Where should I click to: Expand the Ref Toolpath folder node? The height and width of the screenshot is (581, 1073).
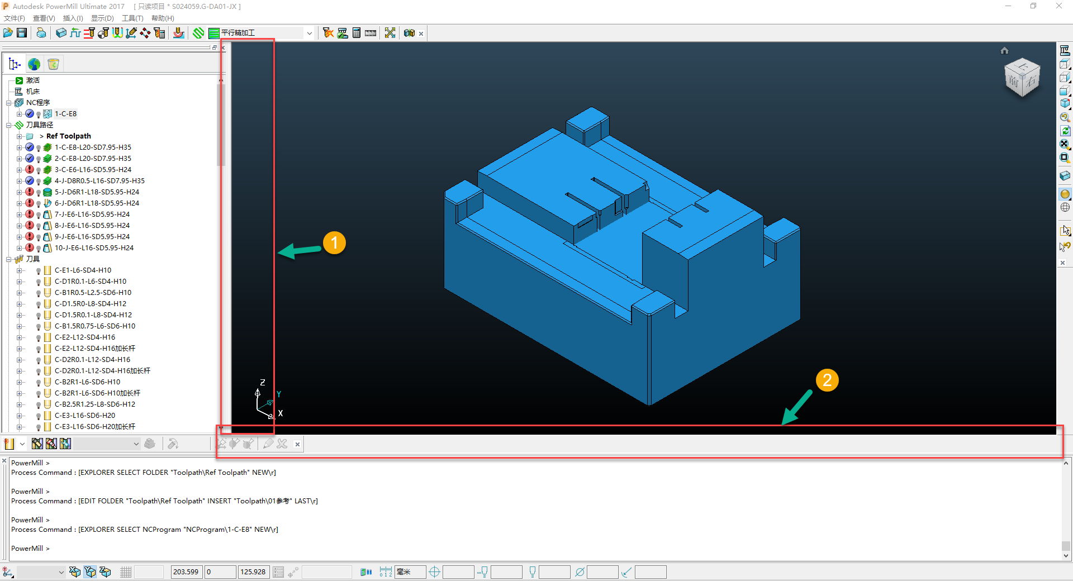[x=18, y=136]
